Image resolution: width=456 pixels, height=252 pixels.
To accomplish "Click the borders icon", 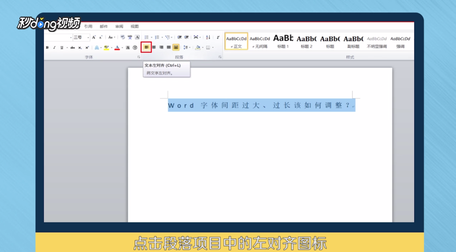I will (x=208, y=47).
